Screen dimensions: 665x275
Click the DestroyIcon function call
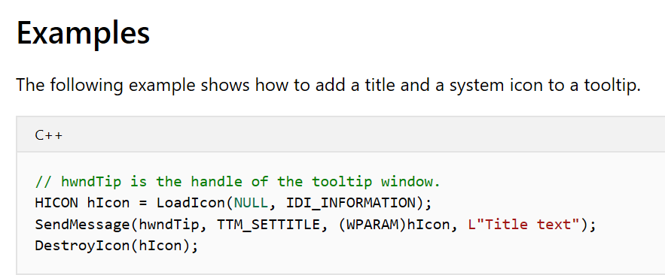(x=116, y=246)
